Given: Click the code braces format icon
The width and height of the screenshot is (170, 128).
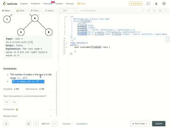Looking at the screenshot, I should point(149,11).
